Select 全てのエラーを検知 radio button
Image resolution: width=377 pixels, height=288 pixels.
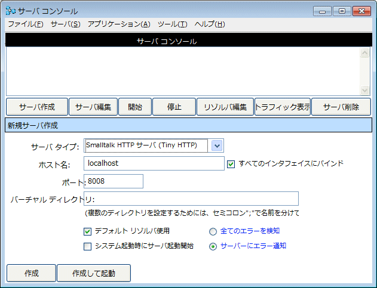point(213,231)
